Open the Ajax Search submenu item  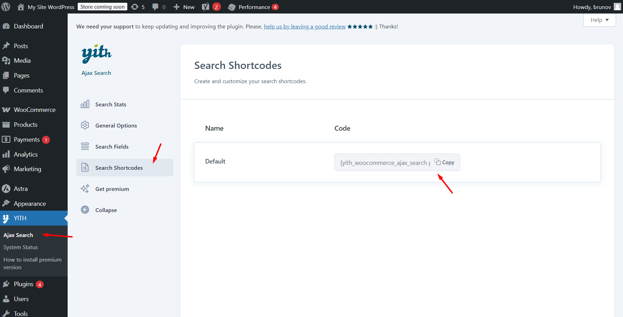tap(18, 235)
